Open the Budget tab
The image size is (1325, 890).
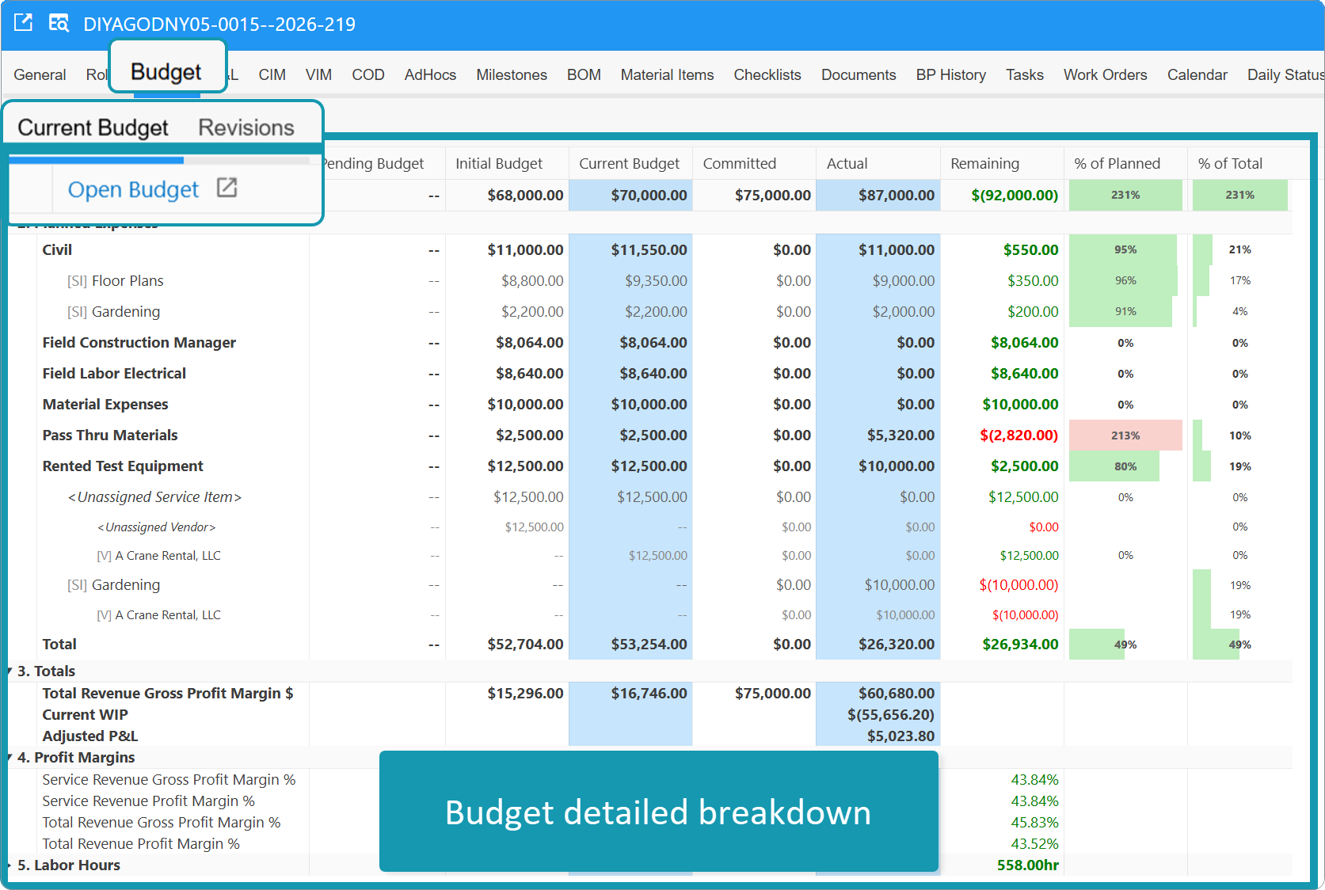point(166,72)
